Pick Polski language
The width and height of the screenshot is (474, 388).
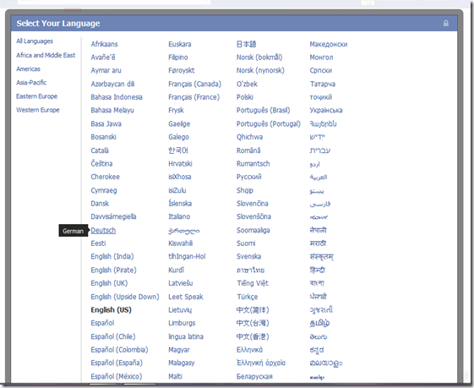[x=244, y=97]
